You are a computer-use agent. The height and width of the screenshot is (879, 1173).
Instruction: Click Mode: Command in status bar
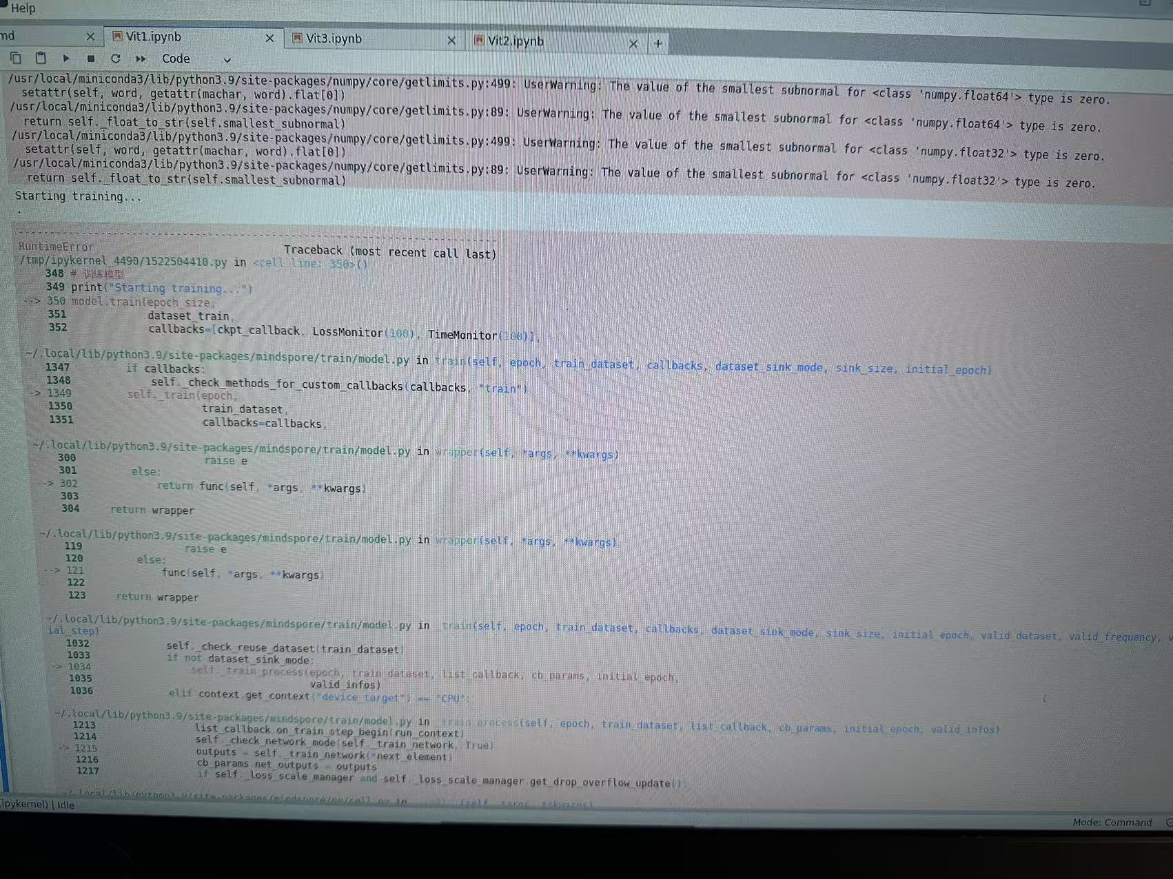coord(1112,822)
